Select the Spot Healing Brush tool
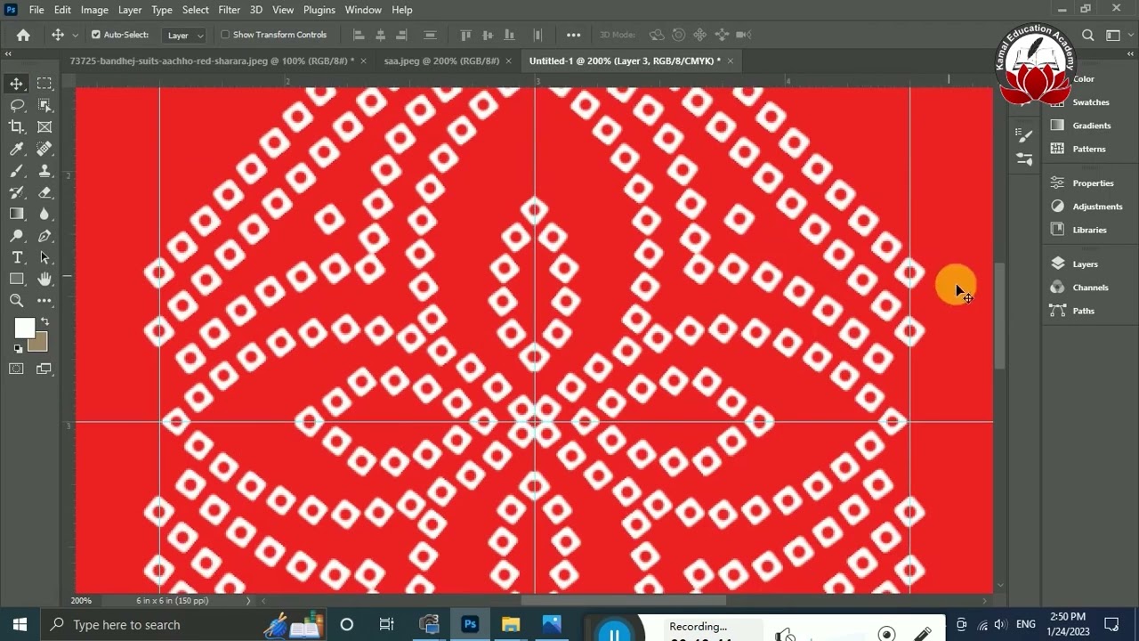Image resolution: width=1139 pixels, height=641 pixels. 44,149
